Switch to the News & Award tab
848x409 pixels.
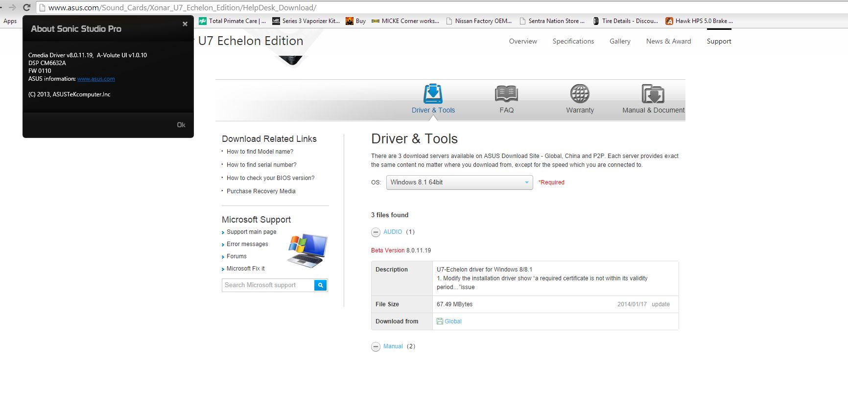(x=669, y=41)
